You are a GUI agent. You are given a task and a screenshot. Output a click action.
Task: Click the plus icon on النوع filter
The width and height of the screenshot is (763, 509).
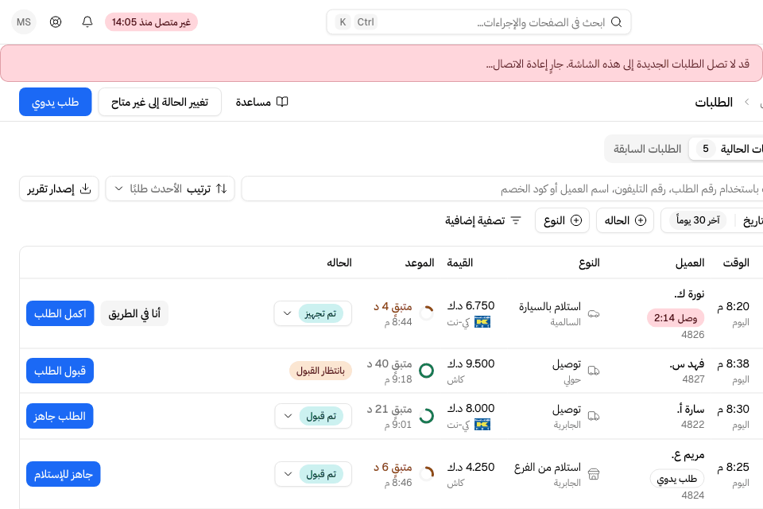click(x=576, y=220)
